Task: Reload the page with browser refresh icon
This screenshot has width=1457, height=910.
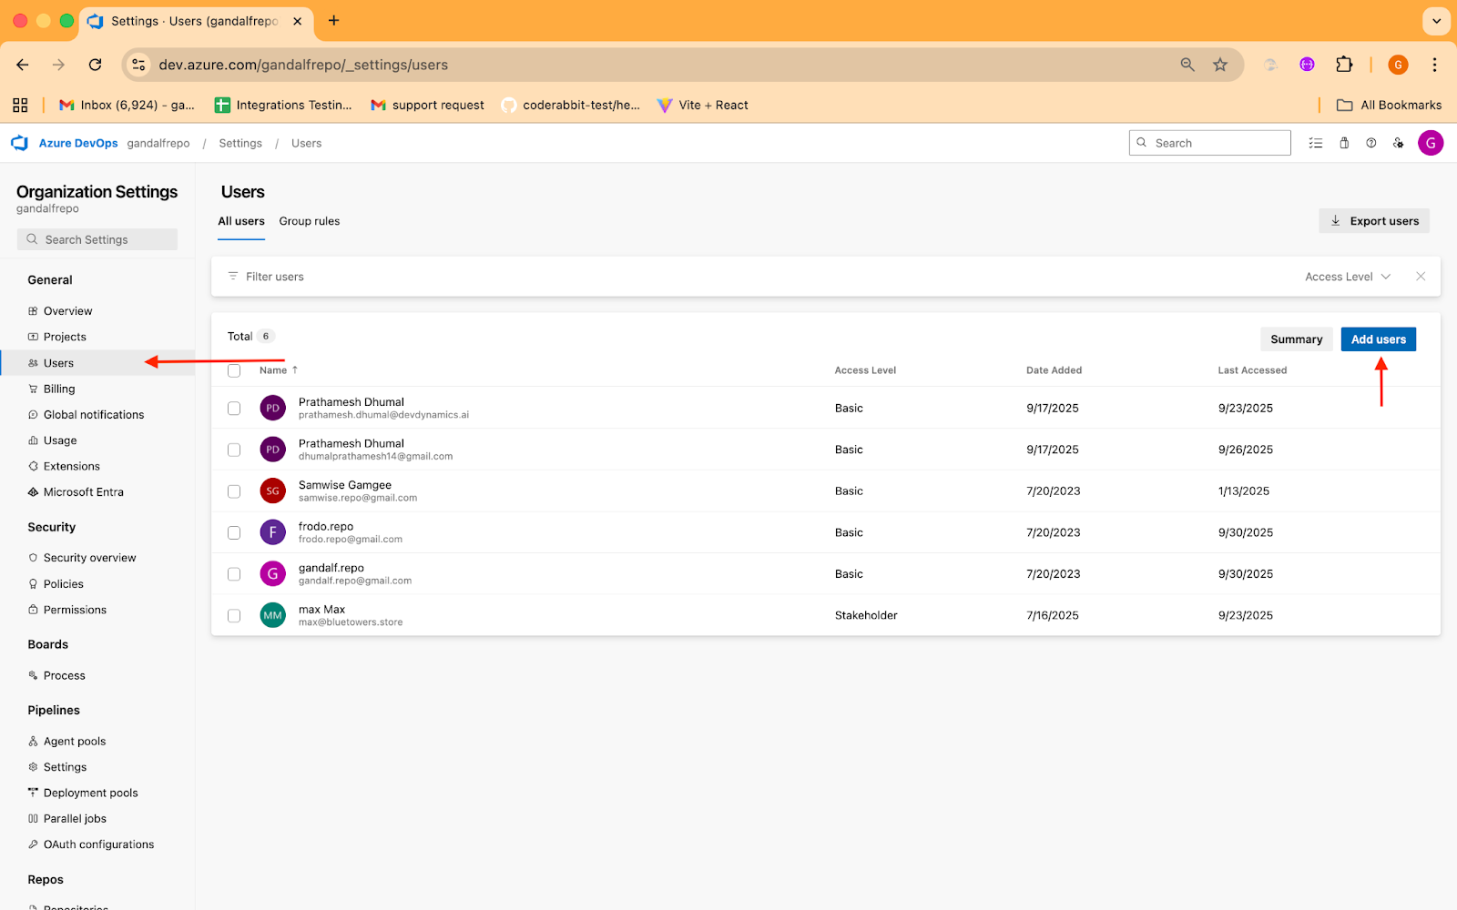Action: point(95,65)
